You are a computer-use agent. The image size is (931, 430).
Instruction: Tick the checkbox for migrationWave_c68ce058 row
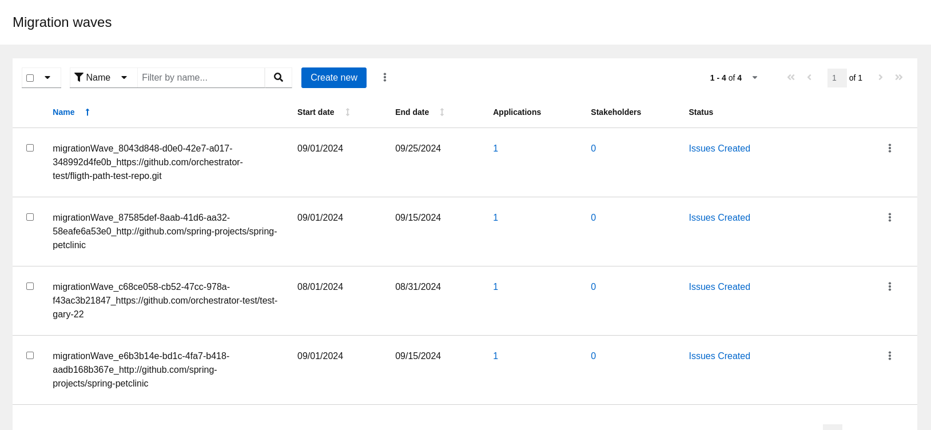(30, 286)
